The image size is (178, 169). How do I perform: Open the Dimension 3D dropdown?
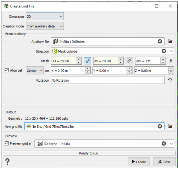click(x=45, y=16)
